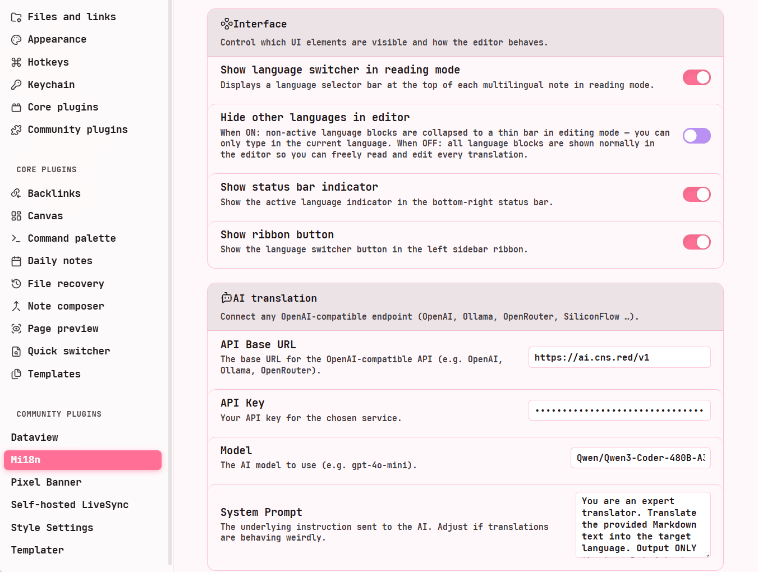The image size is (758, 572).
Task: Click the Backlinks icon
Action: tap(16, 193)
